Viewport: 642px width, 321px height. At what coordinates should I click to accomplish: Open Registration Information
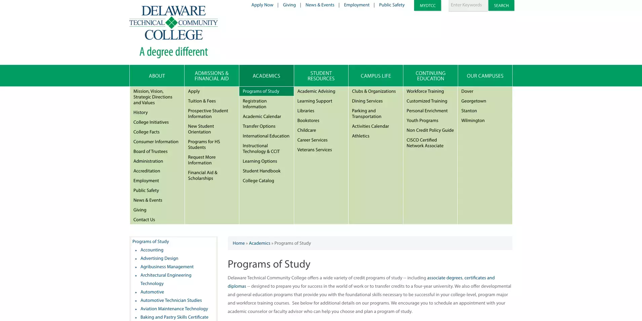[x=254, y=104]
